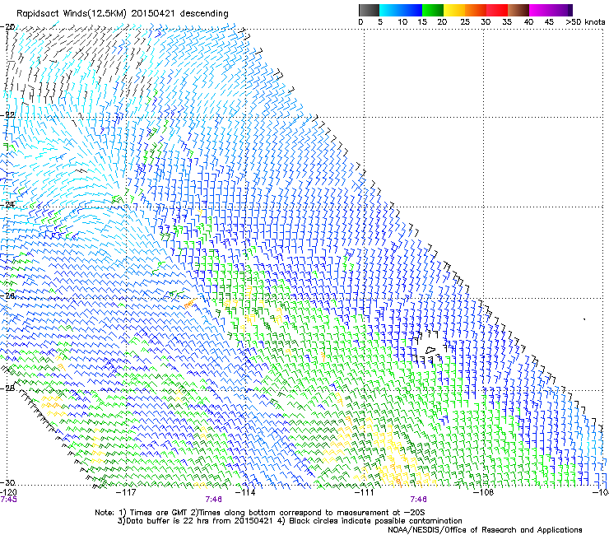The width and height of the screenshot is (609, 535).
Task: Click the '-22' latitude axis label
Action: [7, 115]
